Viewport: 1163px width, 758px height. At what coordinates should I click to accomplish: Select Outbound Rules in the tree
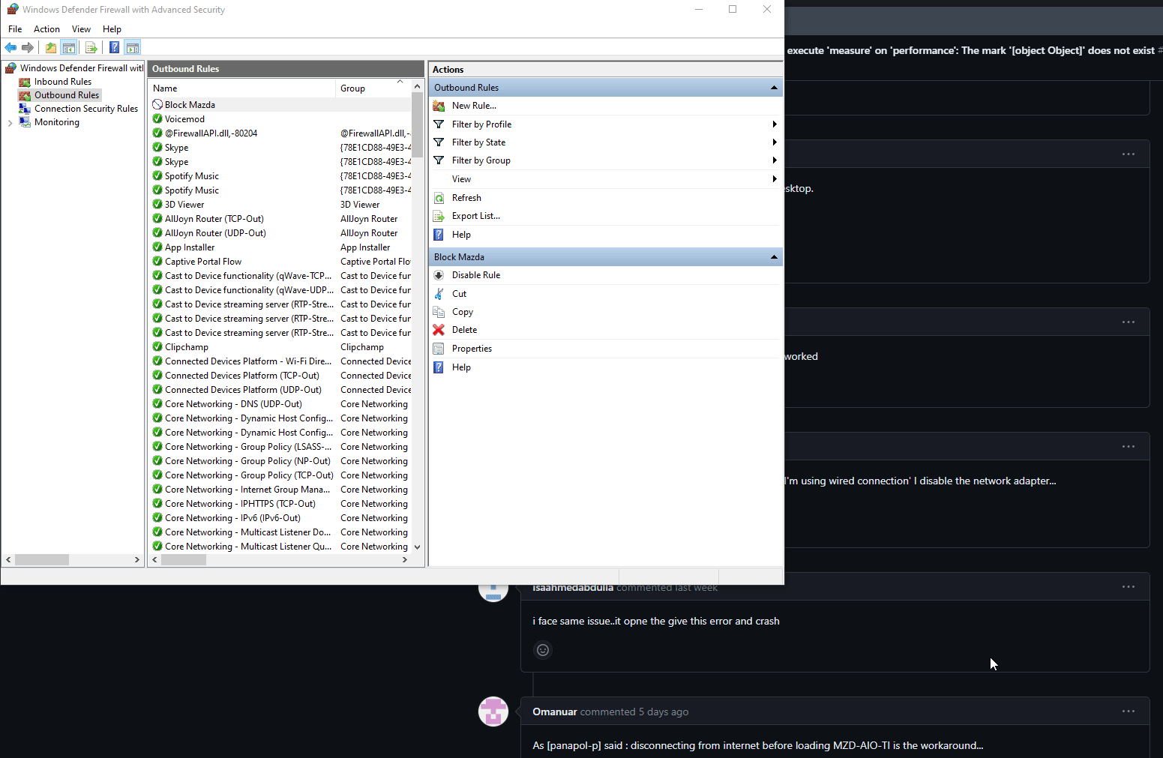pos(67,95)
